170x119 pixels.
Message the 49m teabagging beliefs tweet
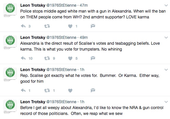coord(93,58)
